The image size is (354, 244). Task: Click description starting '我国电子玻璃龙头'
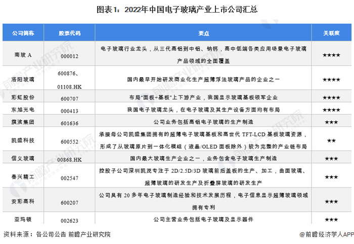pos(203,110)
